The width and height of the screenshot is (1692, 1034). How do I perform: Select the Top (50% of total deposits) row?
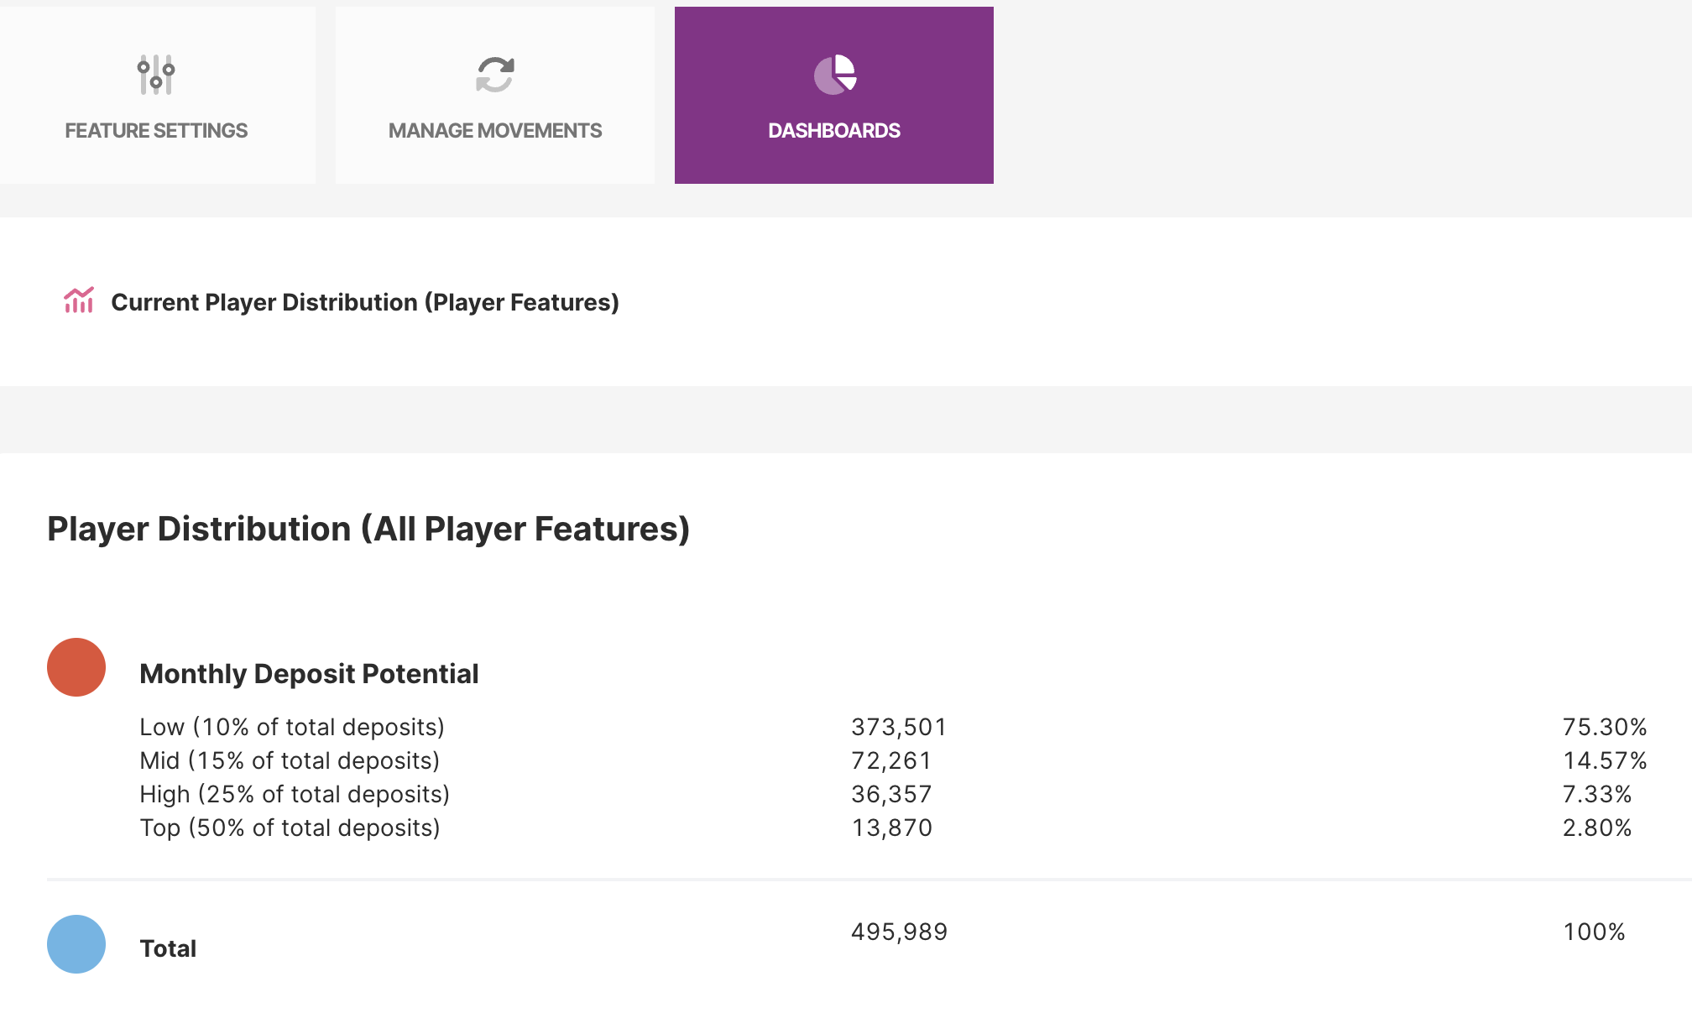coord(290,828)
